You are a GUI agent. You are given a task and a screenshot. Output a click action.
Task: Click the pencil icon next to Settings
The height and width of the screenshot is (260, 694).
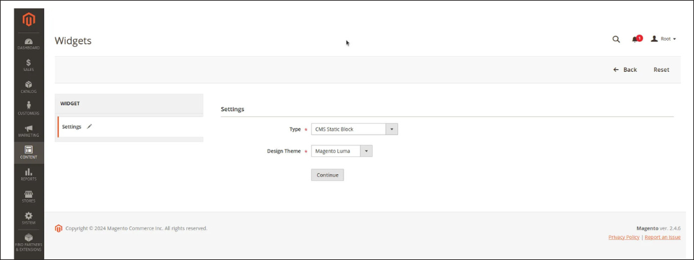click(x=89, y=127)
